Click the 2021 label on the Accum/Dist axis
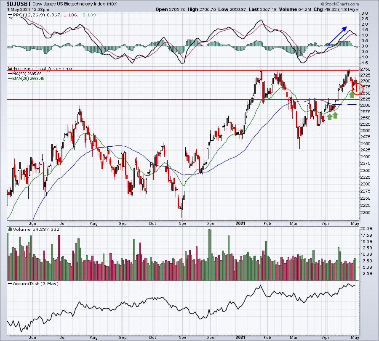The height and width of the screenshot is (341, 379). [x=240, y=337]
